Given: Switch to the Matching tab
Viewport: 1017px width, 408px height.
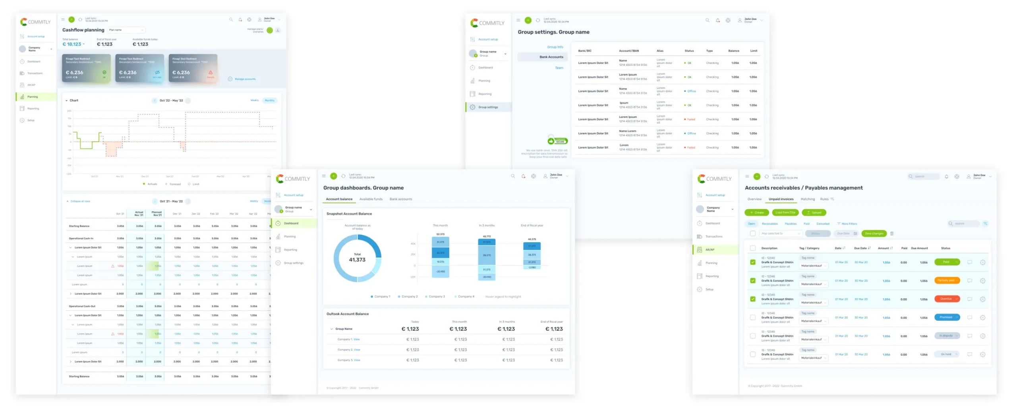Looking at the screenshot, I should pos(807,199).
